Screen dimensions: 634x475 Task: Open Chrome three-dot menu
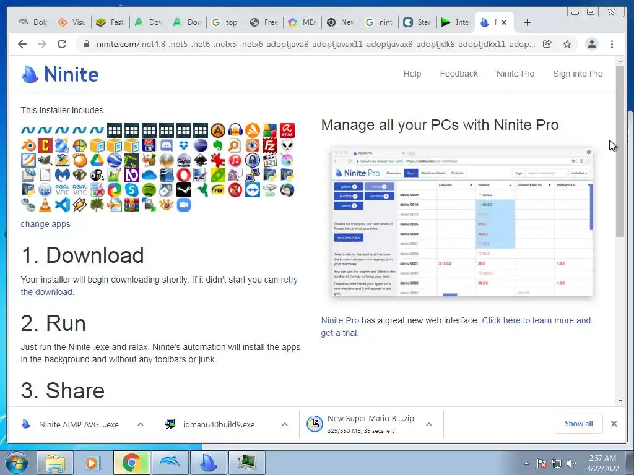612,44
